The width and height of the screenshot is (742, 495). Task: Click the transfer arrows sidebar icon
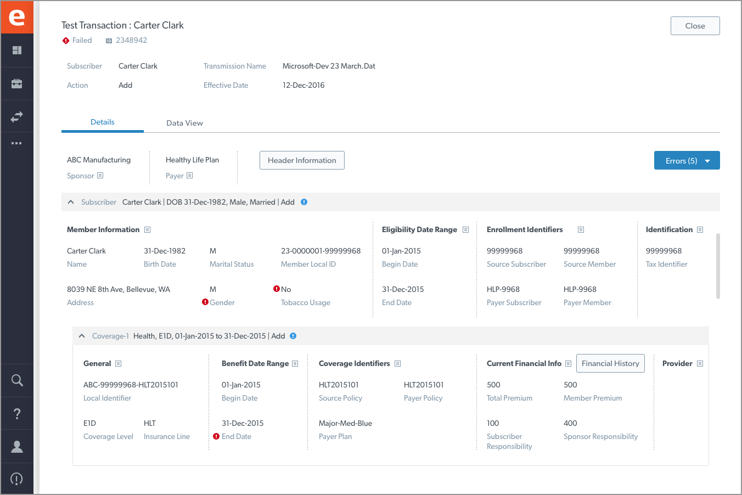17,117
